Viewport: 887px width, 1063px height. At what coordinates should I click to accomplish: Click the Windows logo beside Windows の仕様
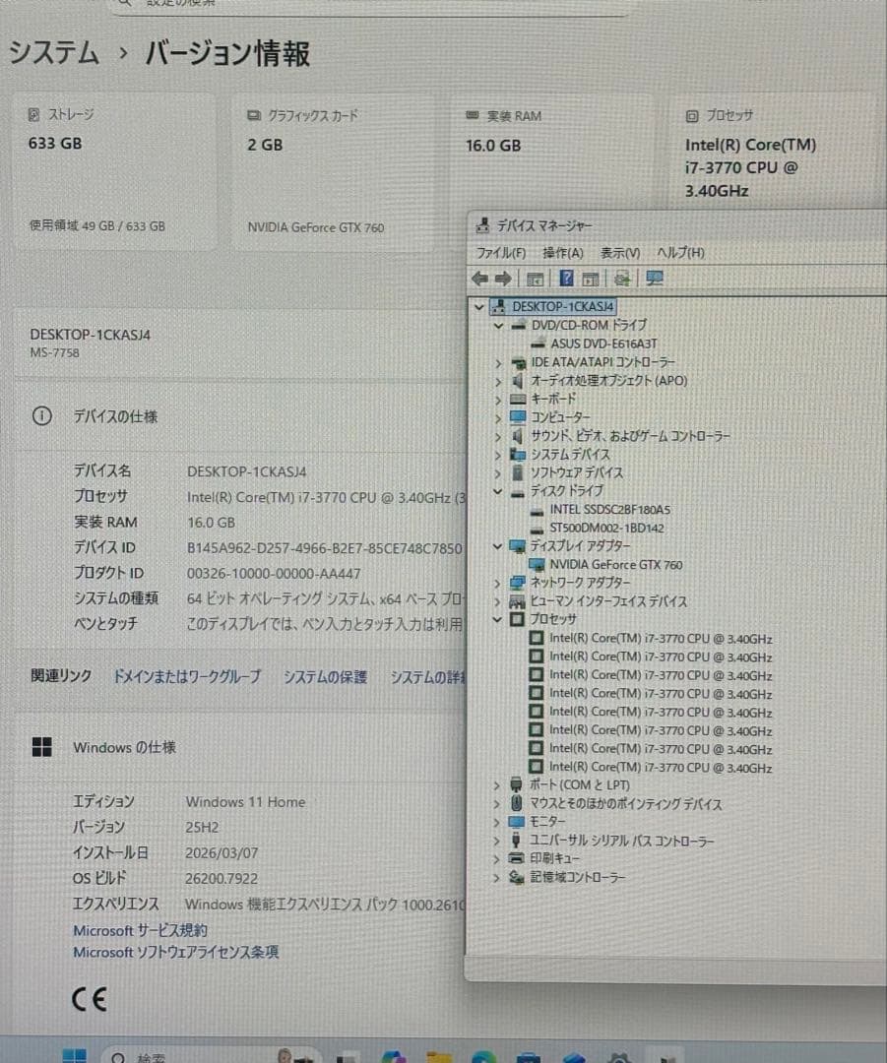tap(42, 746)
